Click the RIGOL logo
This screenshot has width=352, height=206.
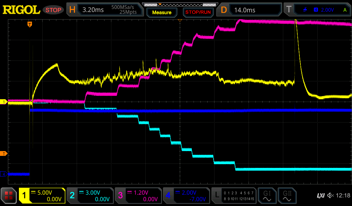point(21,10)
